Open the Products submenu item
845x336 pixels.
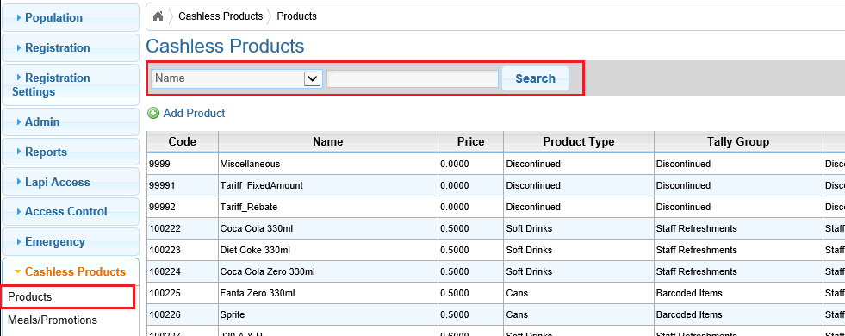coord(67,297)
